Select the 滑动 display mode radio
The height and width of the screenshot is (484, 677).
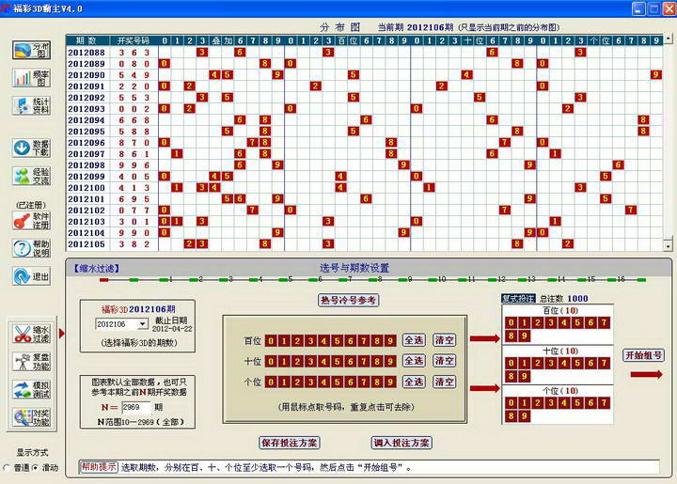(x=36, y=468)
